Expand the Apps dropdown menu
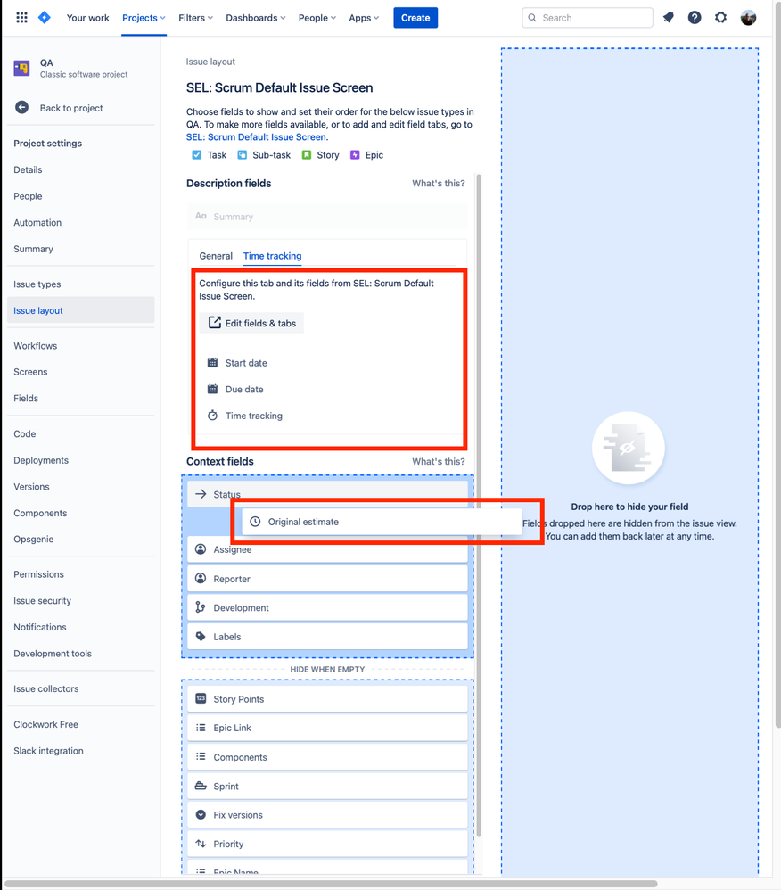 pyautogui.click(x=364, y=18)
